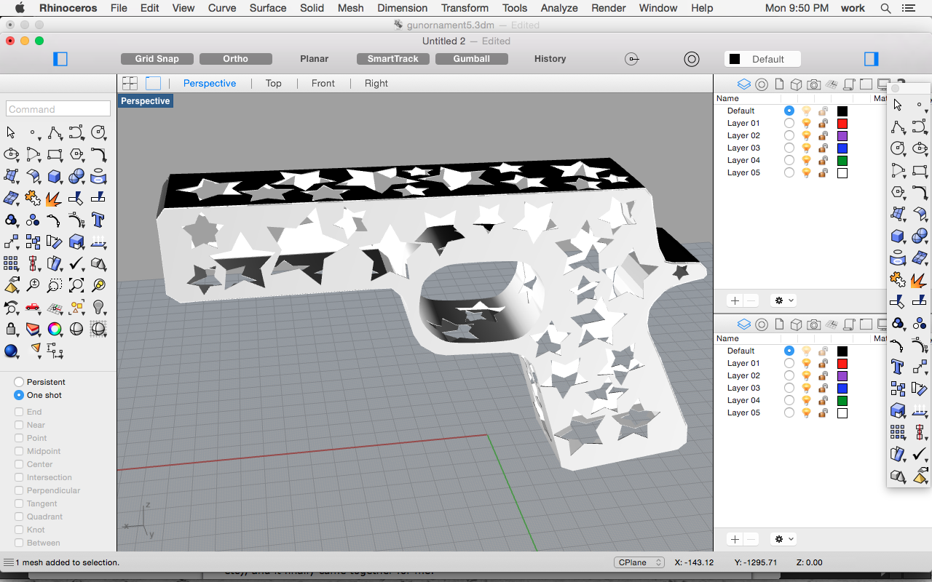Click the History button
Screen dimensions: 932x582
(550, 59)
